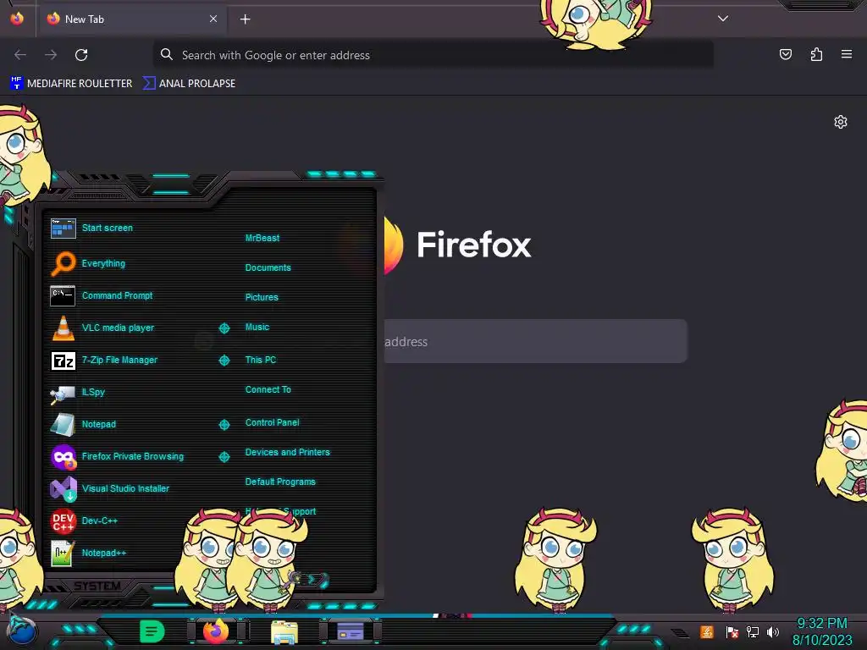Expand Notepad jump list arrow

[224, 425]
